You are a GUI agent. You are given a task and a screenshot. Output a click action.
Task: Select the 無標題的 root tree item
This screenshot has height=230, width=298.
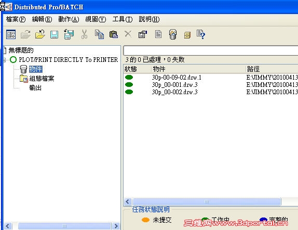point(21,50)
